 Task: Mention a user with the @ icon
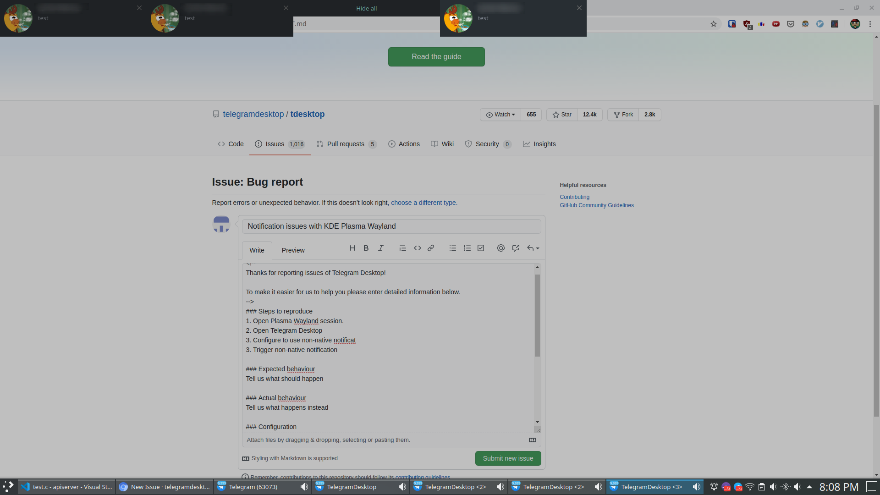click(x=500, y=248)
